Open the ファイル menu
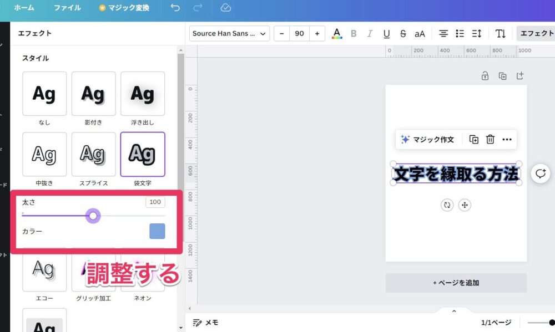The height and width of the screenshot is (332, 555). click(x=67, y=8)
